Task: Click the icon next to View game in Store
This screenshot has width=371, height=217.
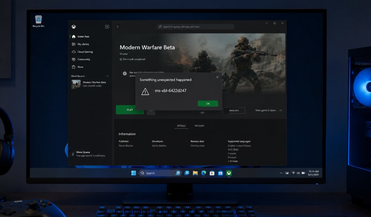Action: point(281,110)
